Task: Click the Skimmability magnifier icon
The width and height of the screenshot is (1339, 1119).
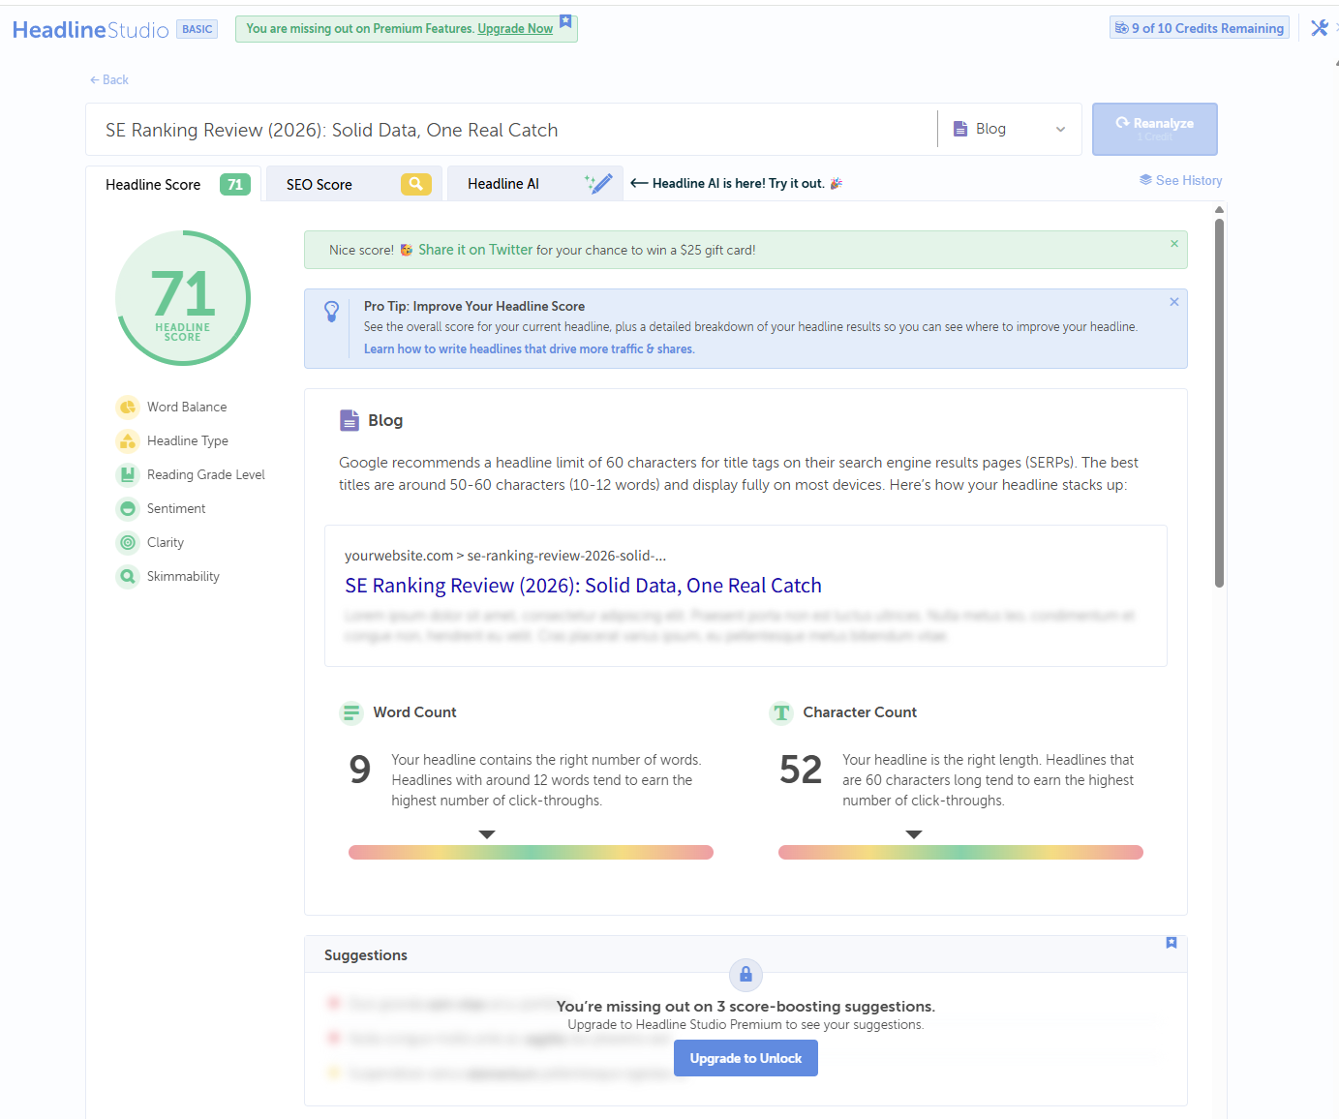Action: click(x=128, y=577)
